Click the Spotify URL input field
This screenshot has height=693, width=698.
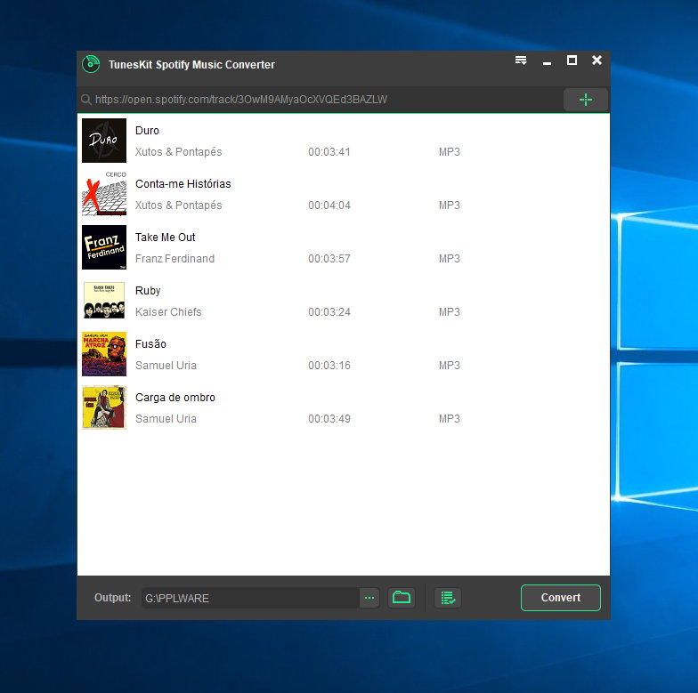click(321, 100)
